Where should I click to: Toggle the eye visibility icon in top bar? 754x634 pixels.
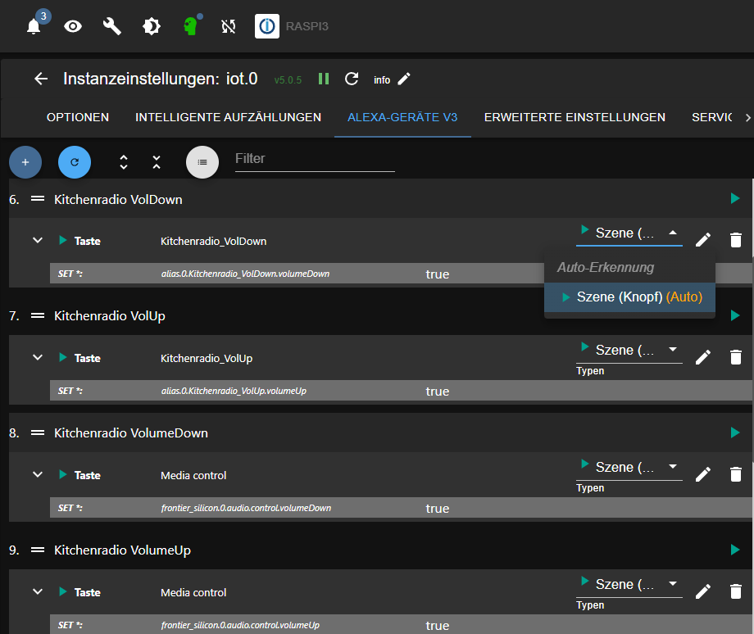[73, 26]
